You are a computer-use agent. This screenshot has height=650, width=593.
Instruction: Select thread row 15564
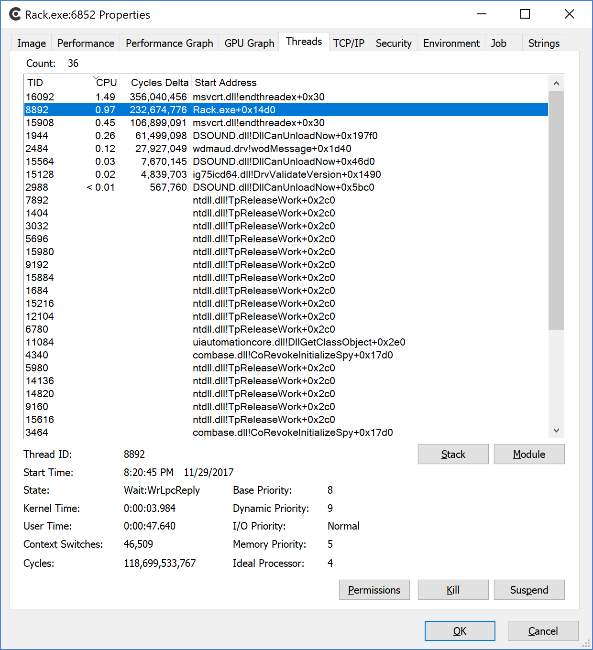tap(286, 162)
